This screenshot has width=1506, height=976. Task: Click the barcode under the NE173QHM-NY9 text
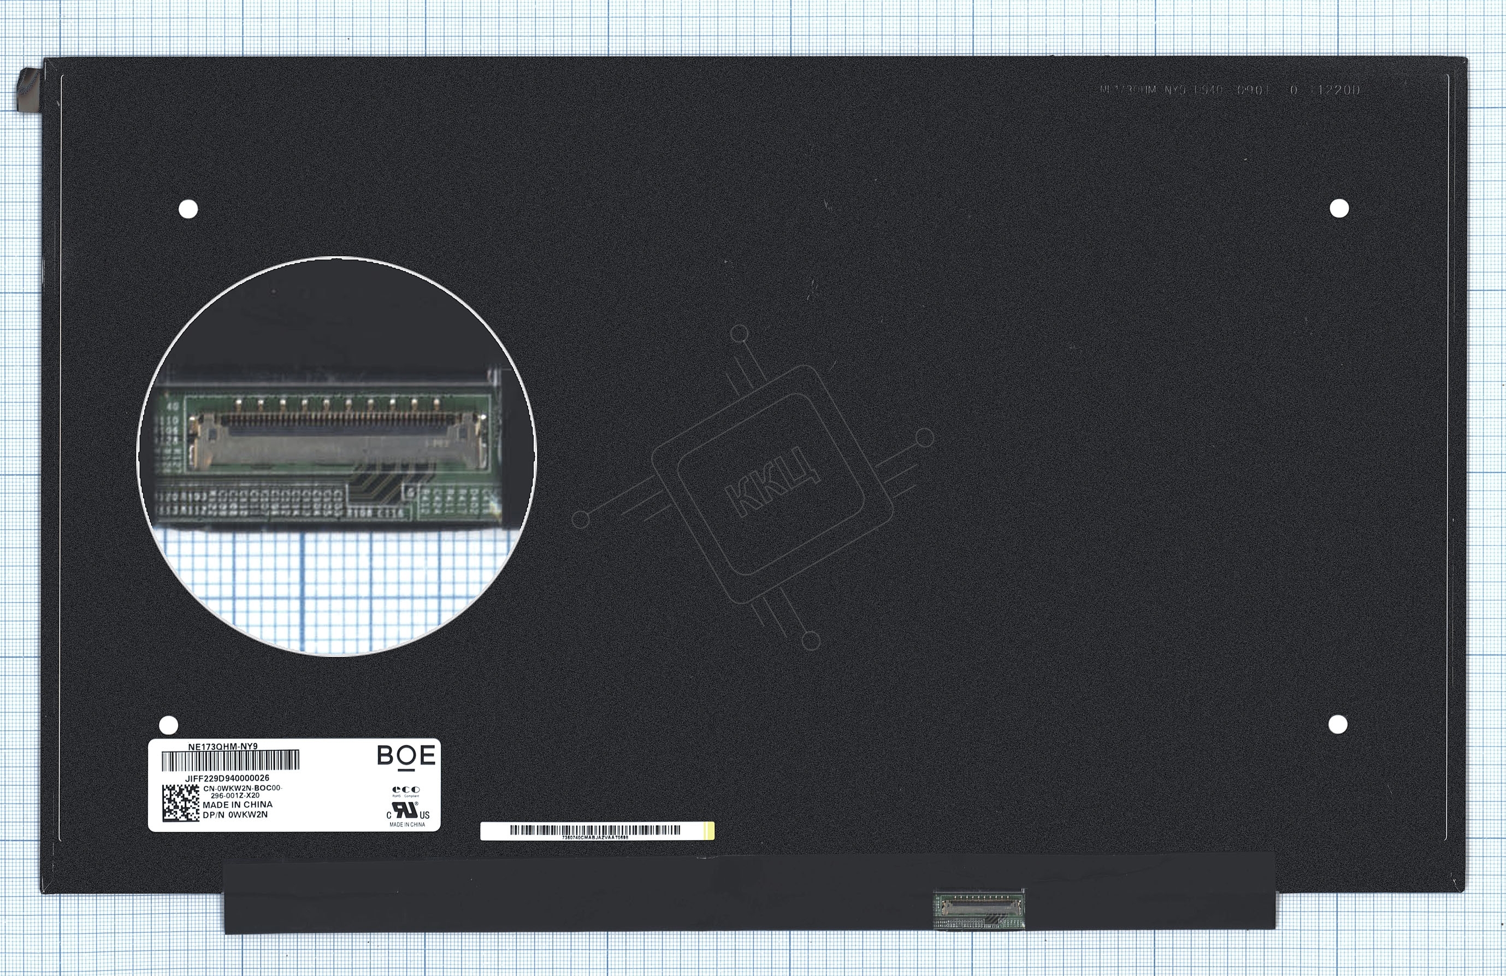coord(231,760)
